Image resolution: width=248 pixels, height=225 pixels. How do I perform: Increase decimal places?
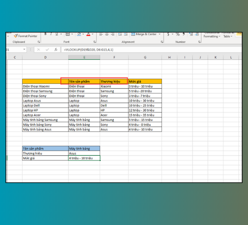(191, 34)
